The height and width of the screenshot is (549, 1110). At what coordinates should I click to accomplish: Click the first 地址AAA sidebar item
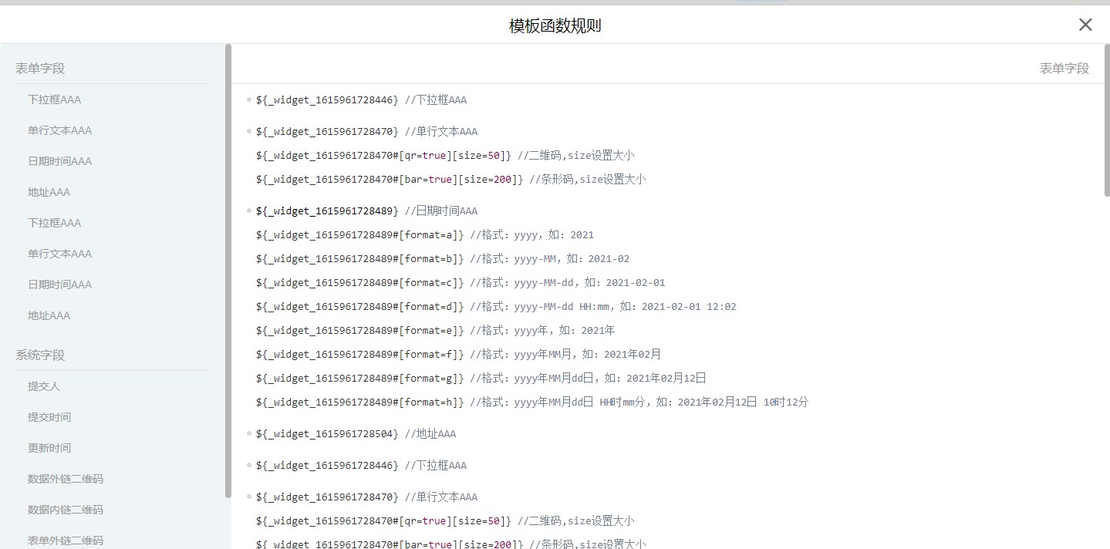[49, 192]
